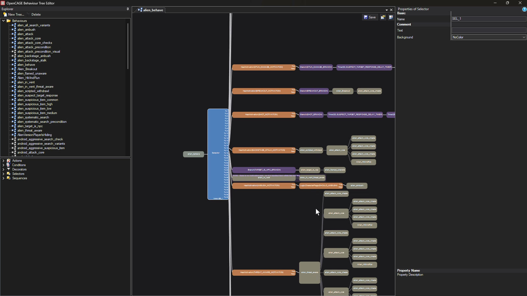This screenshot has width=527, height=296.
Task: Select HasMotivation(STUN_DAMAGE_MOTIVATION) node
Action: tap(264, 67)
